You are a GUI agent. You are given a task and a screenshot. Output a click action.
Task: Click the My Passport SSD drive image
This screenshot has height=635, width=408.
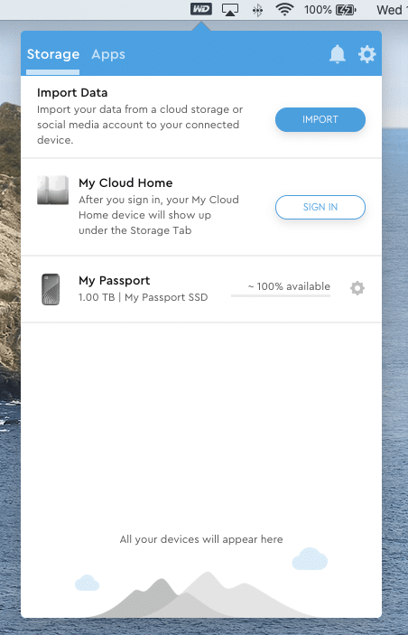point(51,289)
